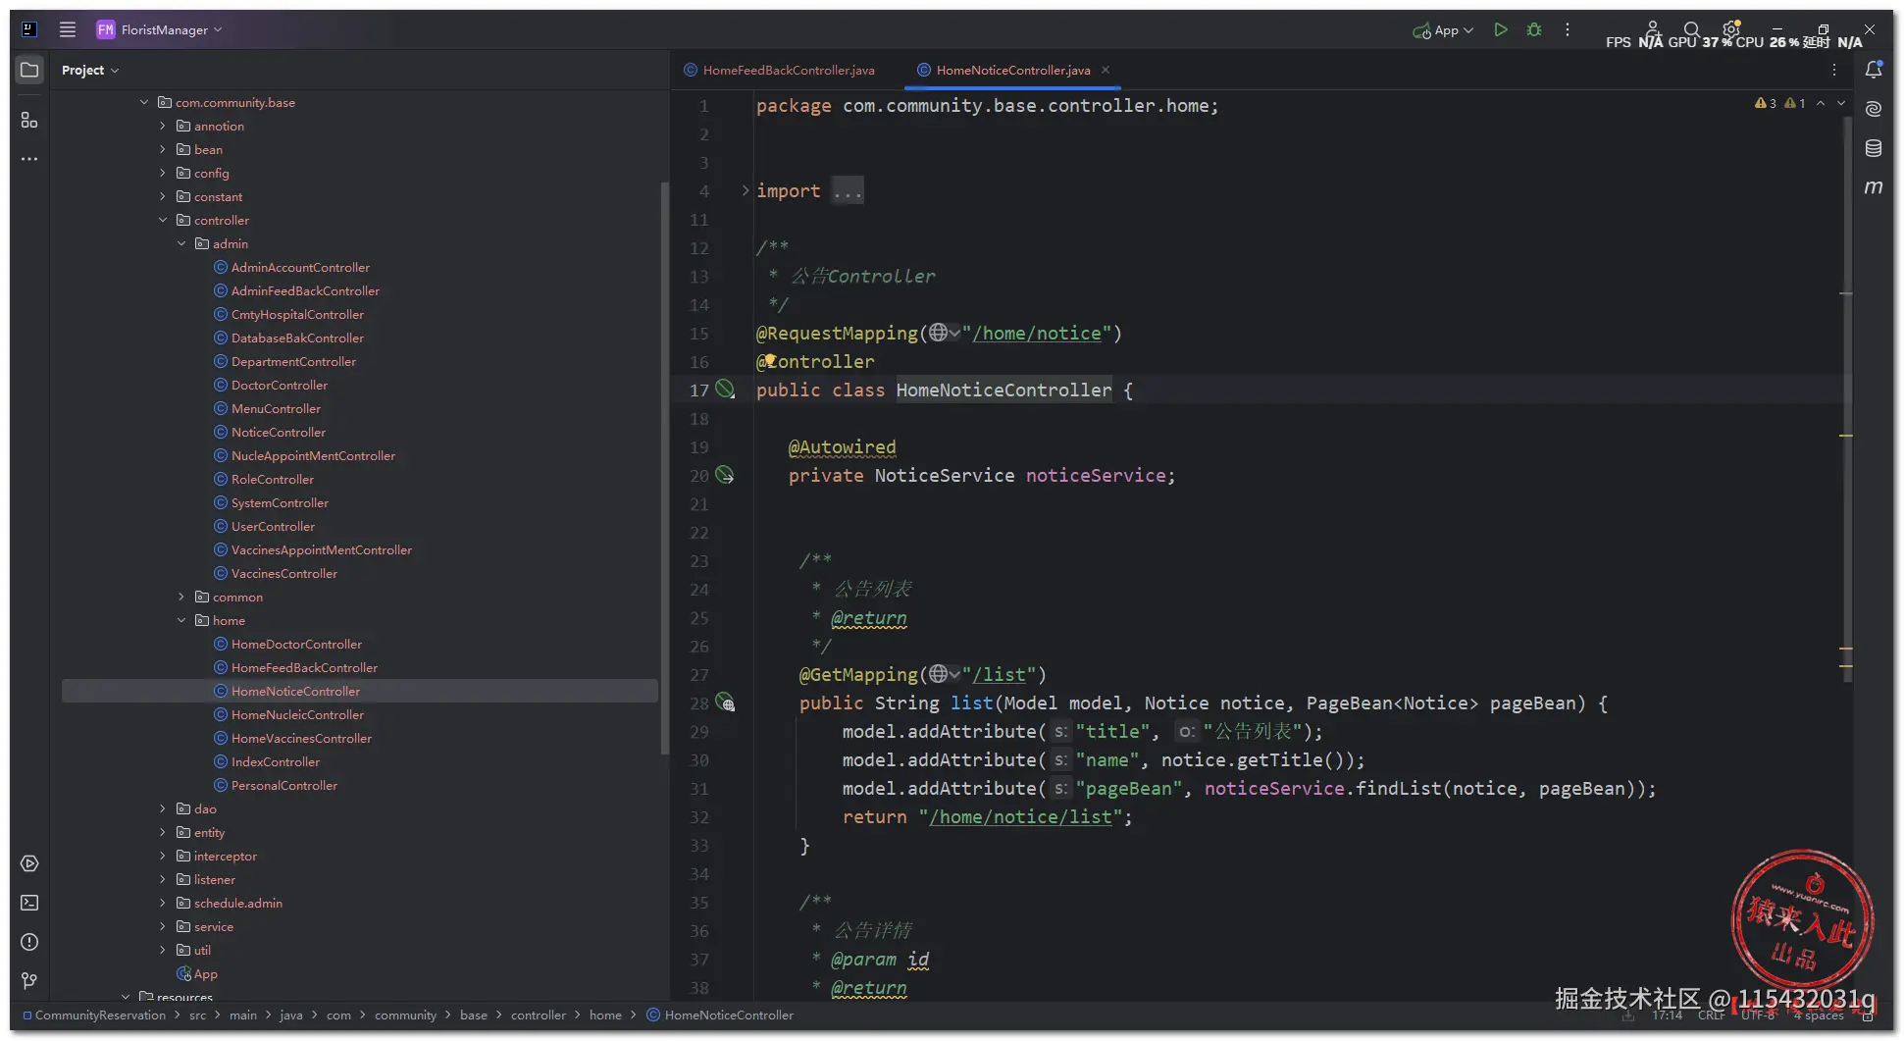Collapse the home folder
1904x1041 pixels.
[x=181, y=620]
